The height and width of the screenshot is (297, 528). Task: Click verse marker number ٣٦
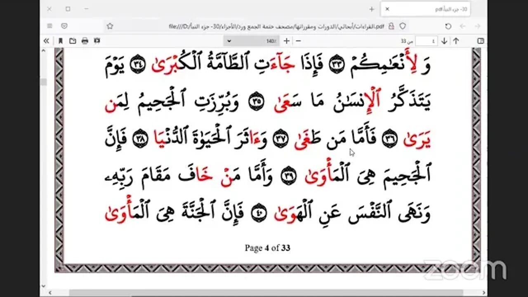click(390, 139)
